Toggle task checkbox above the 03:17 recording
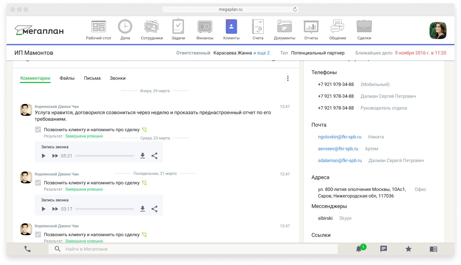The height and width of the screenshot is (265, 461). pyautogui.click(x=38, y=183)
